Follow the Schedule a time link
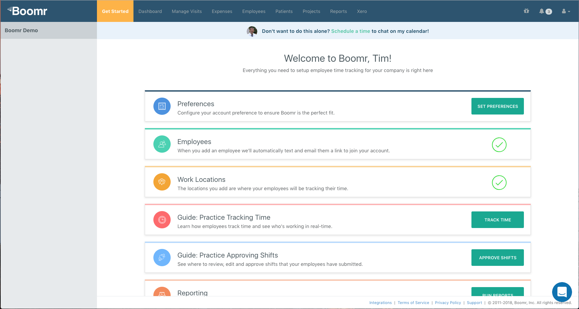Viewport: 579px width, 309px height. (x=351, y=31)
